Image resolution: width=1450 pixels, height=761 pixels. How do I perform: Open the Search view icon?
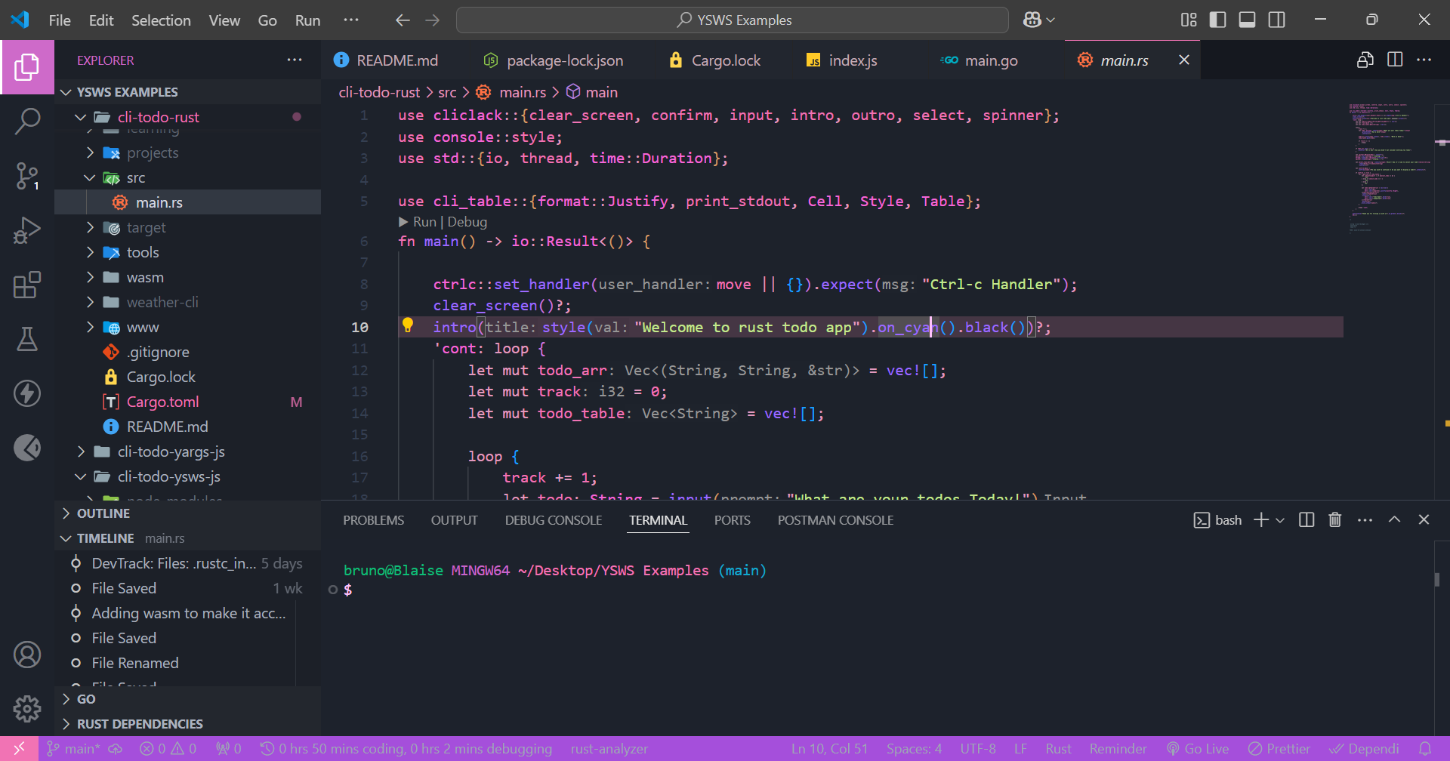click(27, 122)
